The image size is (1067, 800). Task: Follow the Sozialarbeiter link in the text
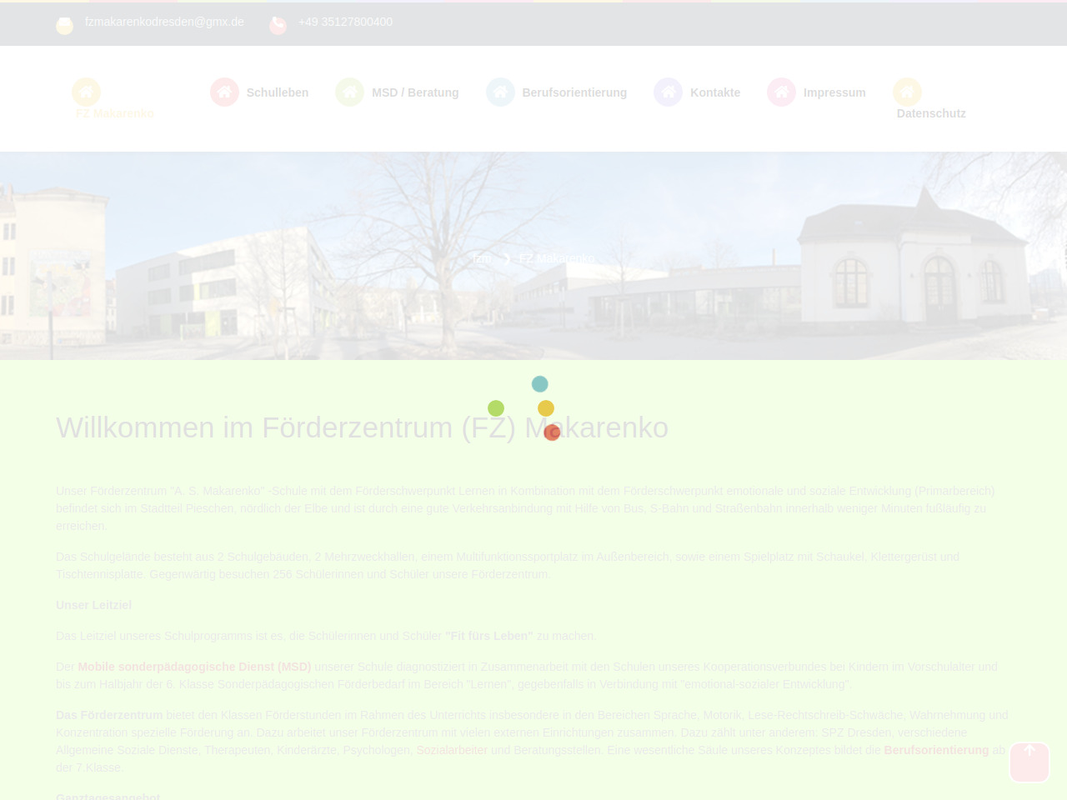[x=451, y=750]
